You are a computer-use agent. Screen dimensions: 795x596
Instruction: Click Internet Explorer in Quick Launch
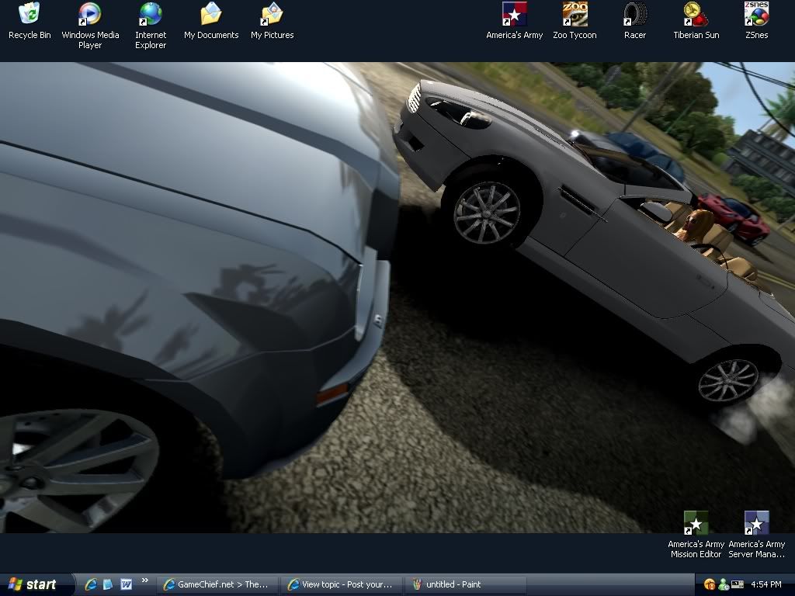point(91,584)
